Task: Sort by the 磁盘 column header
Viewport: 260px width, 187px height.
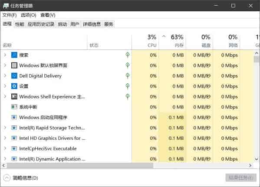Action: (x=199, y=42)
